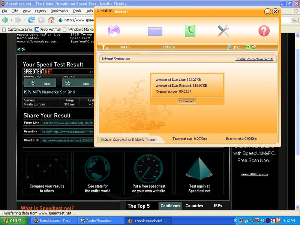Go to the Firefox Home page

click(x=51, y=20)
